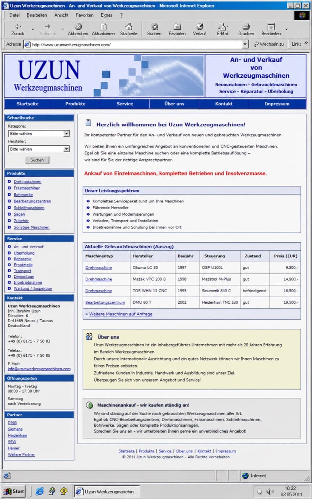Open the Siemens partner link

click(15, 429)
